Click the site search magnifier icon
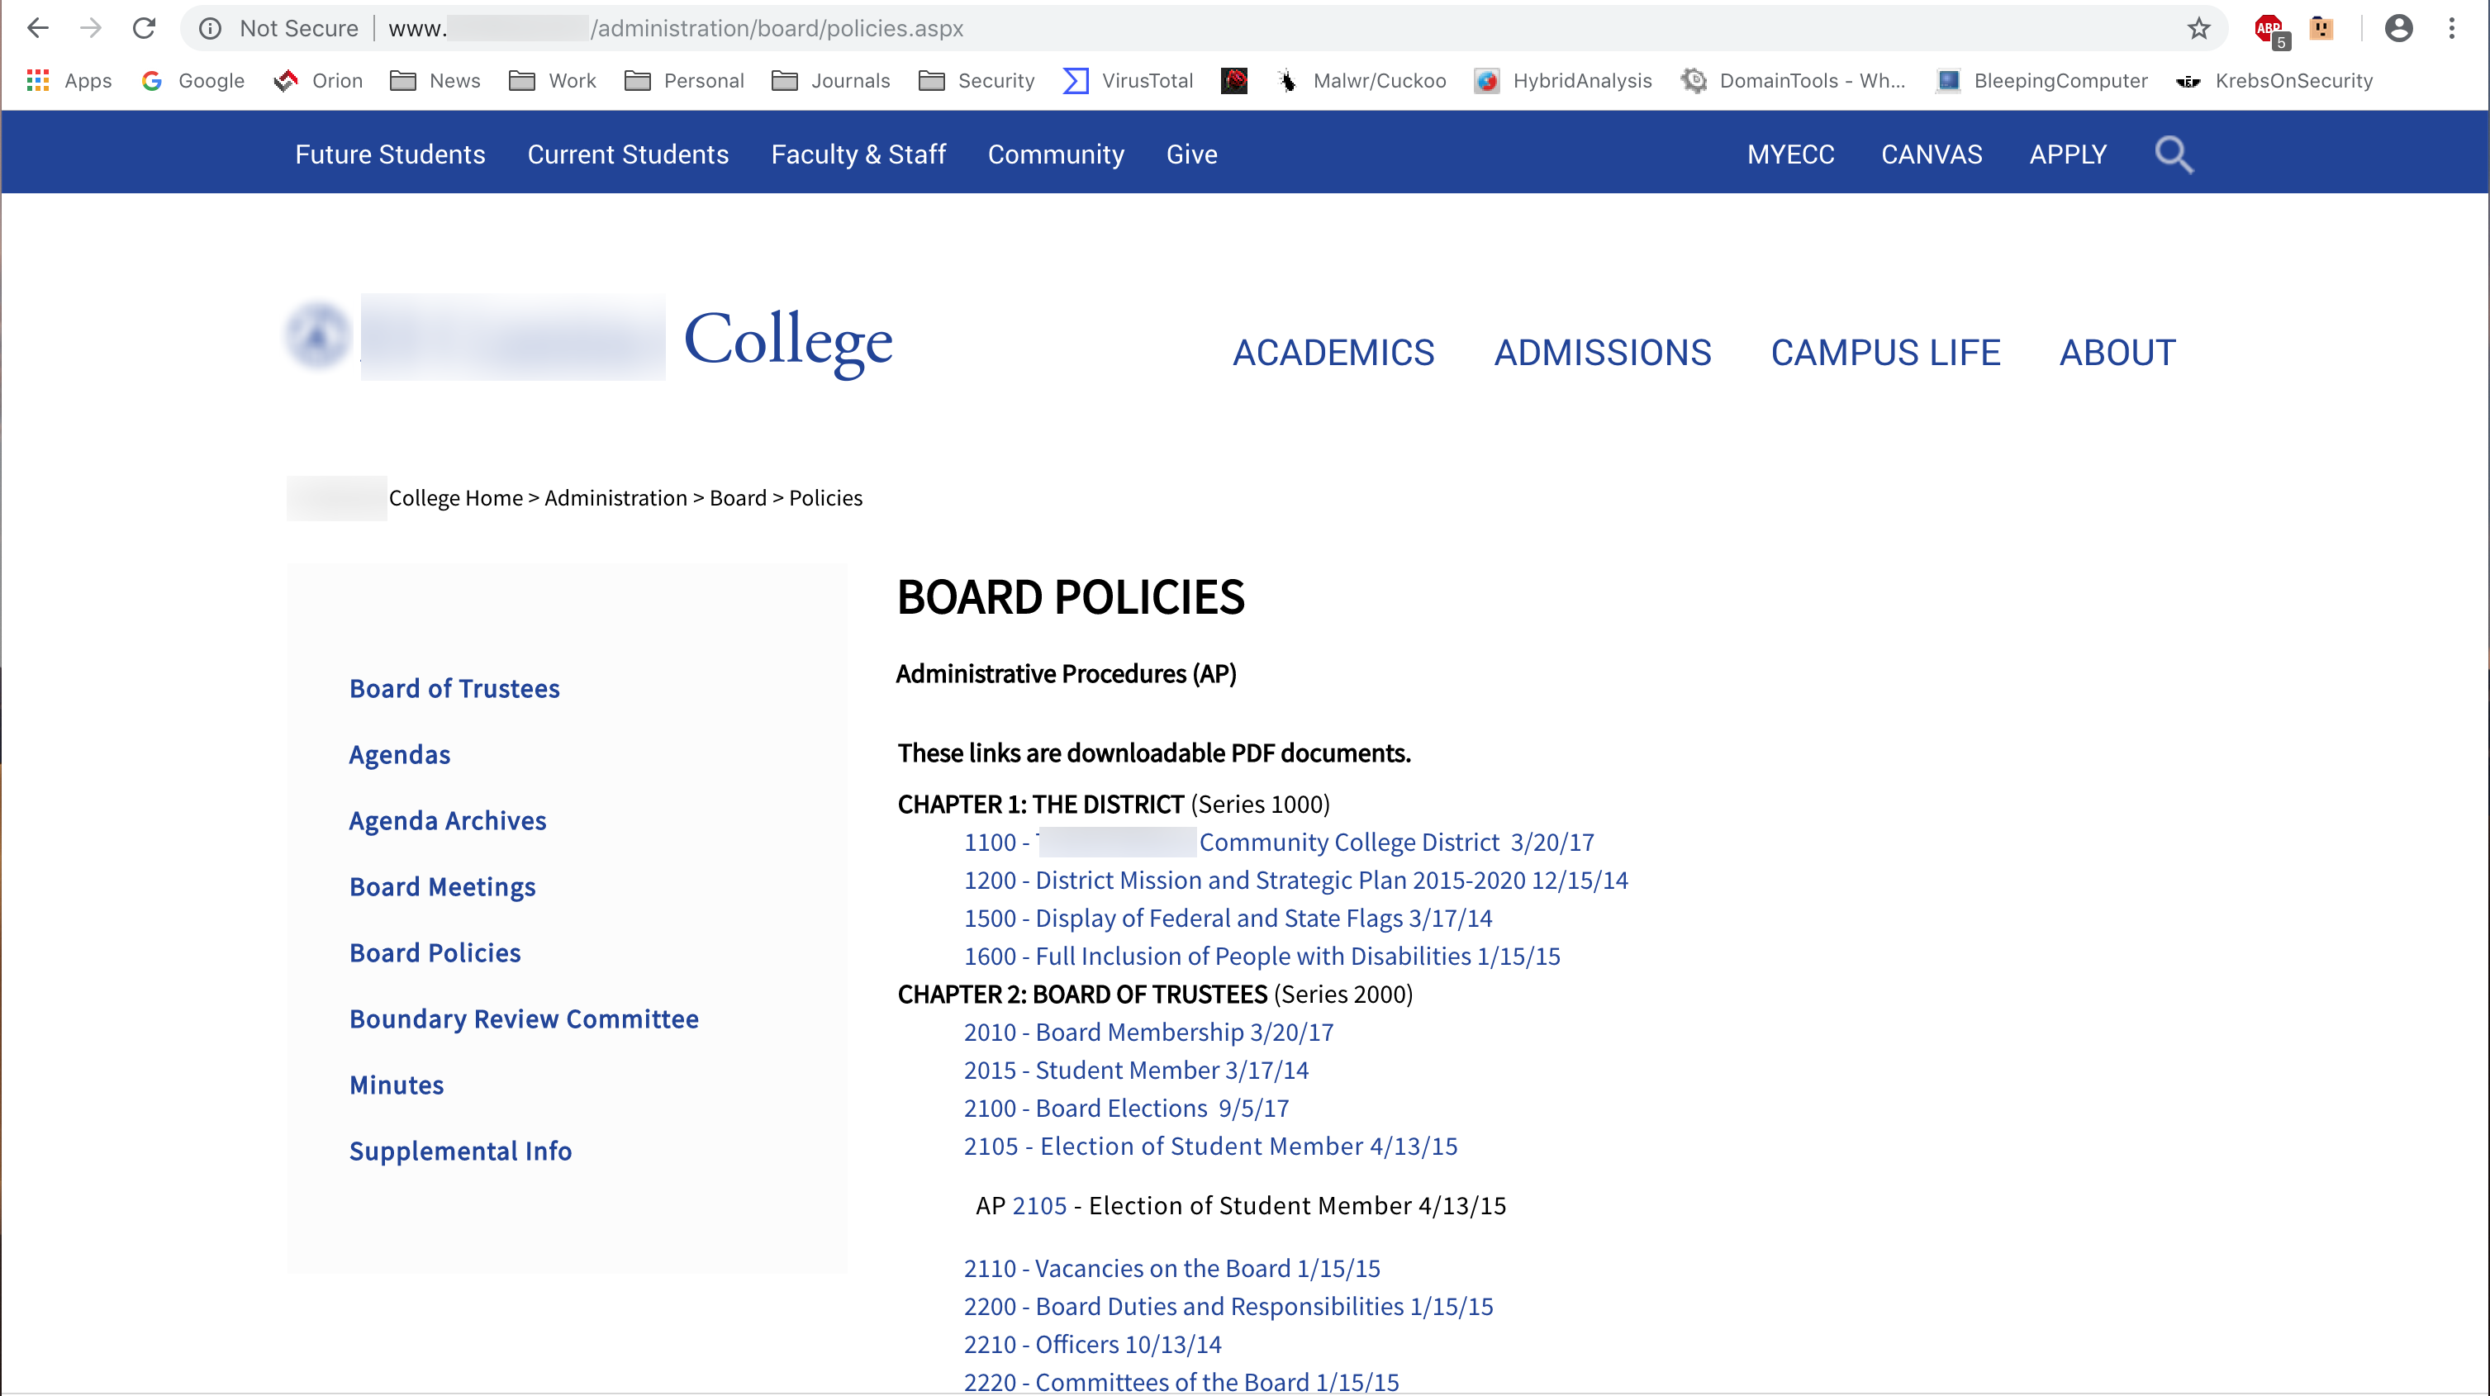2490x1396 pixels. click(2173, 154)
